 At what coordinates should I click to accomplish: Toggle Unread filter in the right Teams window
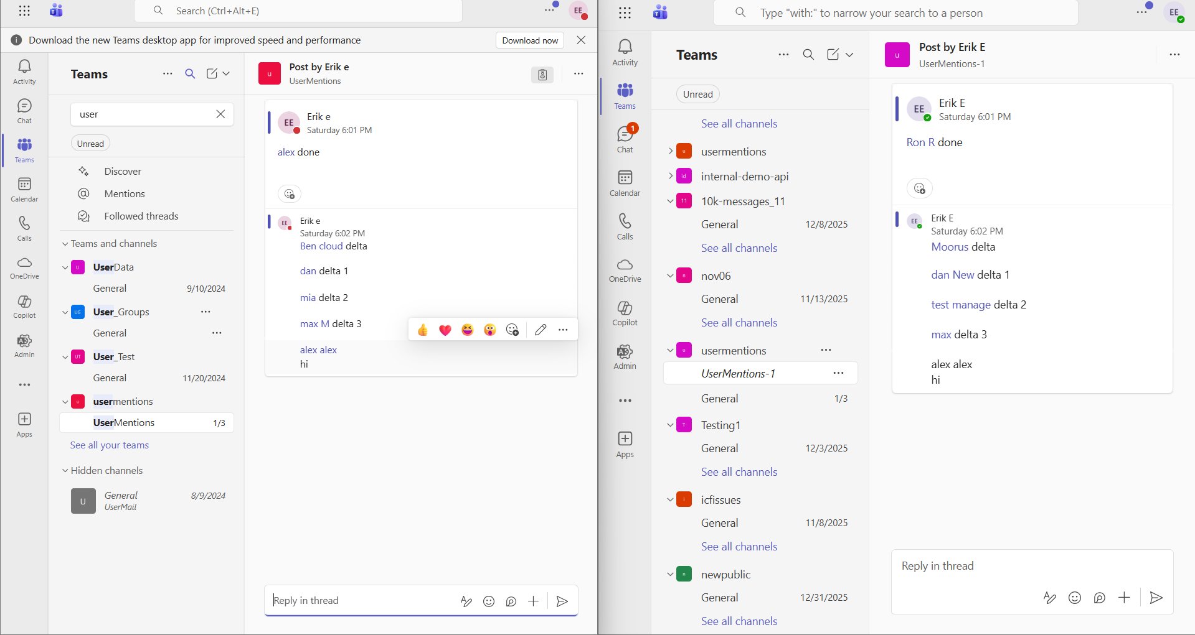click(697, 94)
